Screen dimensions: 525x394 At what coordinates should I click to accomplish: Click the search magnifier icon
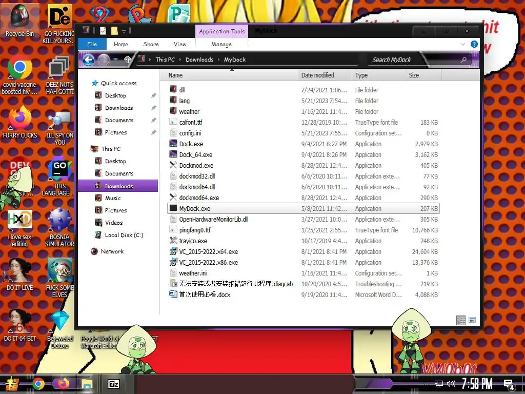[x=463, y=60]
